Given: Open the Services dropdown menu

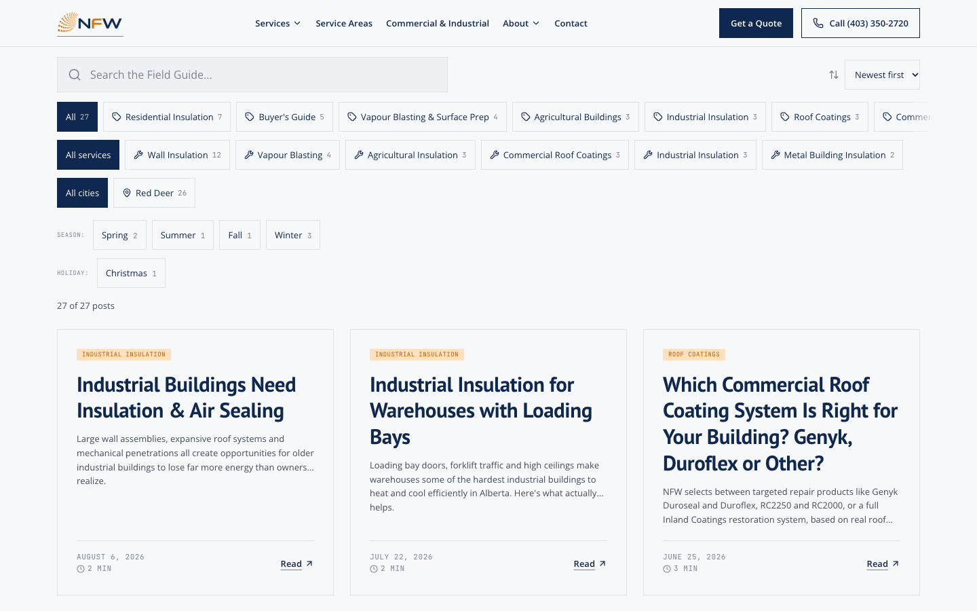Looking at the screenshot, I should click(x=277, y=23).
